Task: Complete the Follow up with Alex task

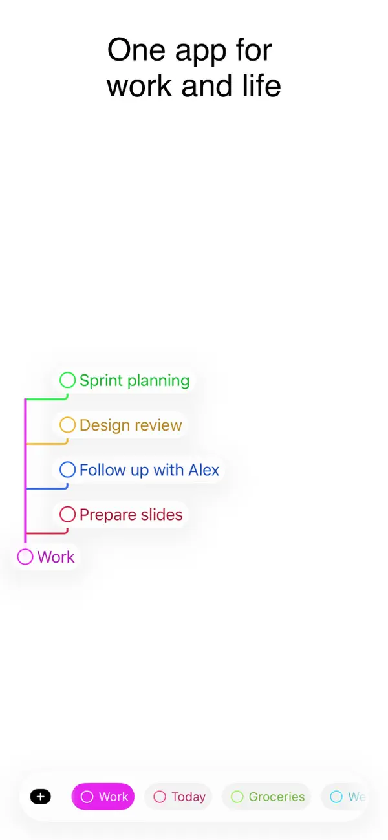Action: (x=68, y=469)
